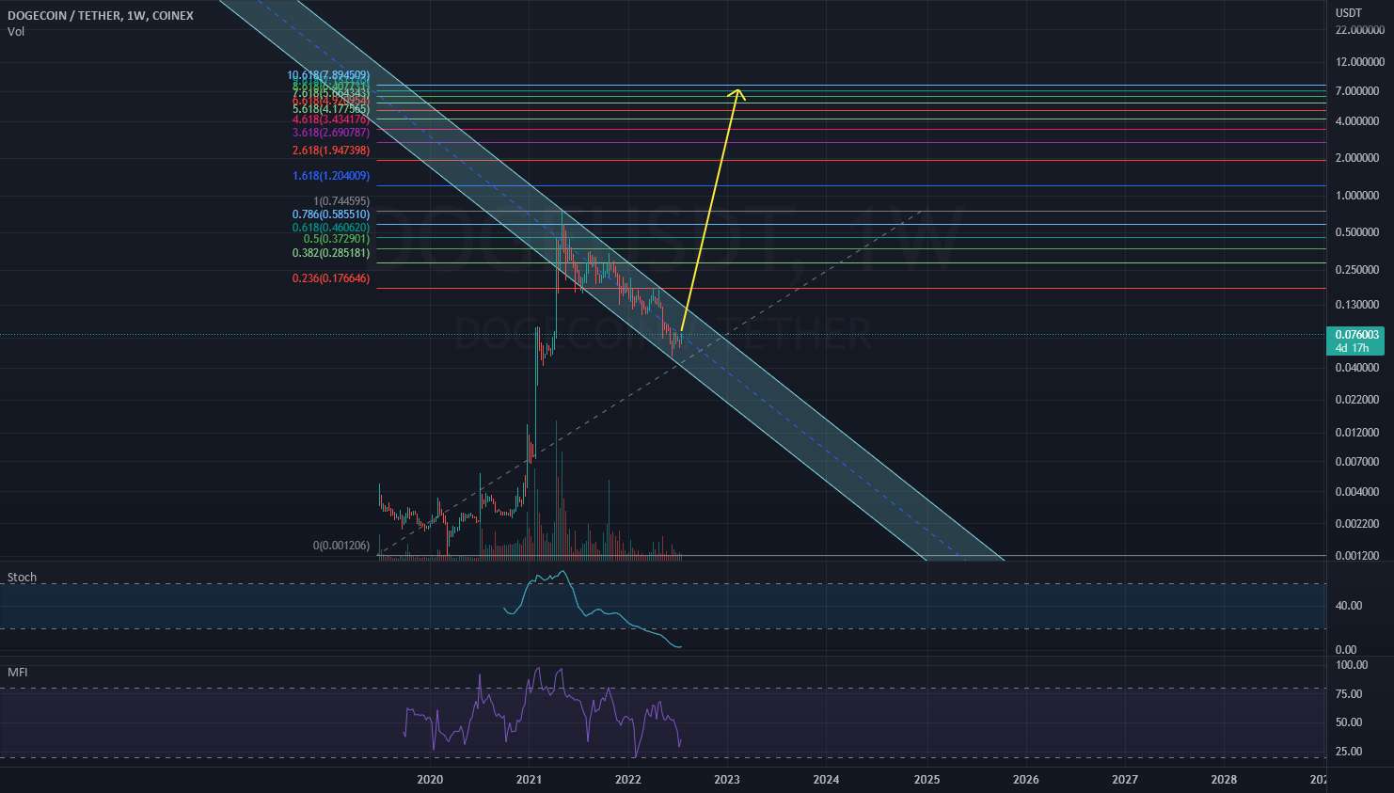Click price axis value 1.000000

point(1357,196)
